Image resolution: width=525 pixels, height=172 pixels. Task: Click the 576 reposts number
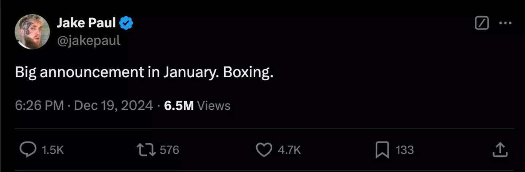click(x=170, y=150)
